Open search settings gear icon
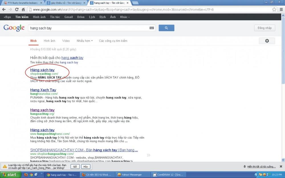This screenshot has height=178, width=285. click(x=267, y=41)
